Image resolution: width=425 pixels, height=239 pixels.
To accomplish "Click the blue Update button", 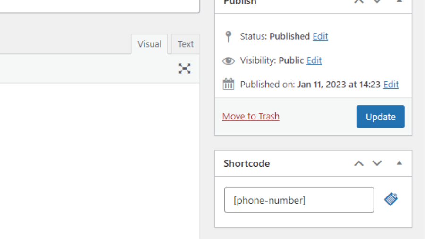I will (381, 117).
